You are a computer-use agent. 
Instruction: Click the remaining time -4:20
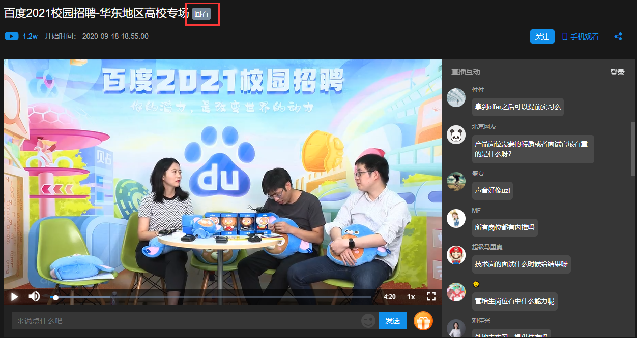pyautogui.click(x=388, y=297)
